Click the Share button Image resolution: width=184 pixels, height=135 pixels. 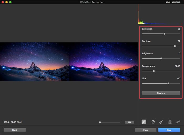(x=145, y=130)
